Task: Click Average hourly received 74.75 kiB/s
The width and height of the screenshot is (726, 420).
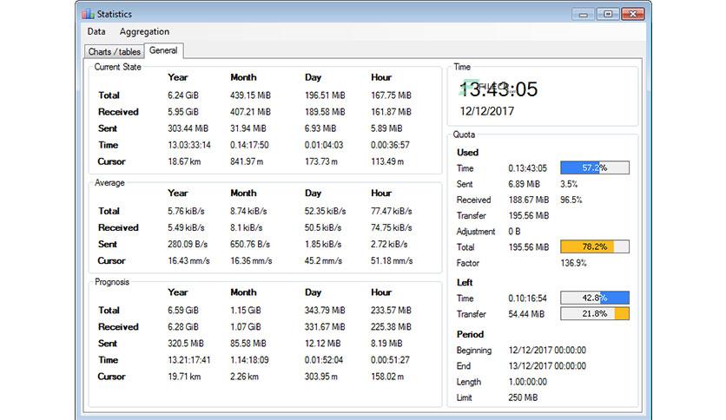Action: click(x=392, y=227)
